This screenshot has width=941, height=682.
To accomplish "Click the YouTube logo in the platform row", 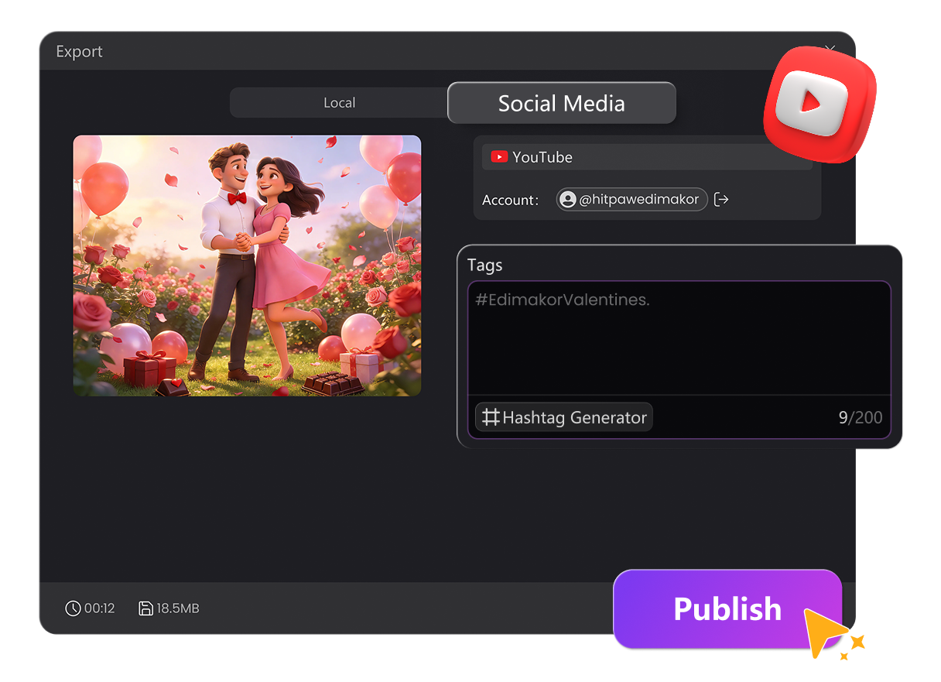I will coord(500,156).
